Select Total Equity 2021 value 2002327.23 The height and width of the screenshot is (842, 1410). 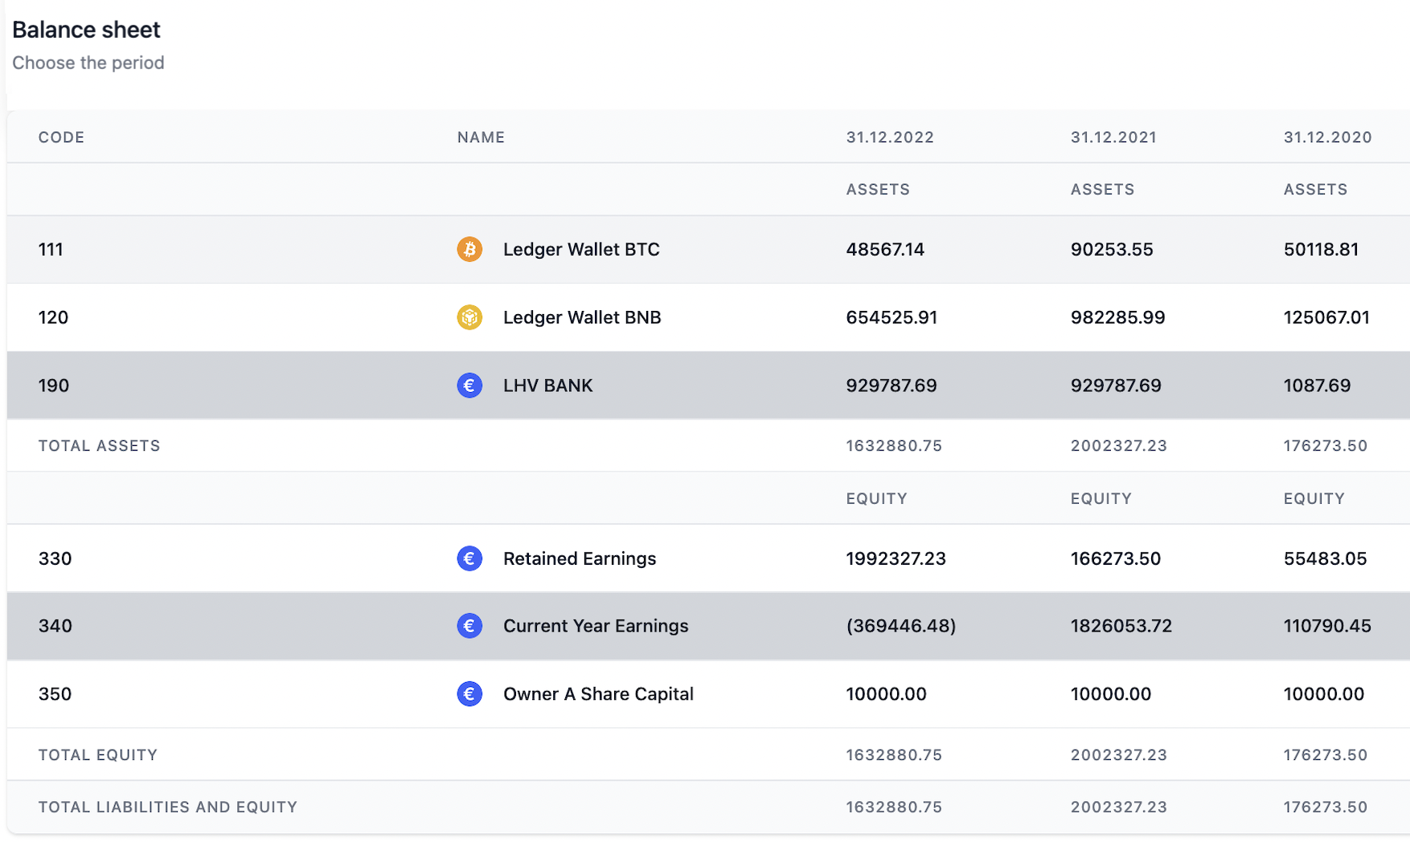[1119, 755]
